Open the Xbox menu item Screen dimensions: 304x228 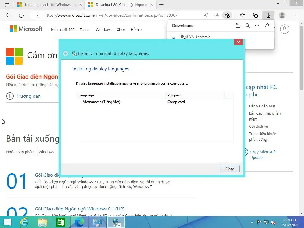pos(121,29)
